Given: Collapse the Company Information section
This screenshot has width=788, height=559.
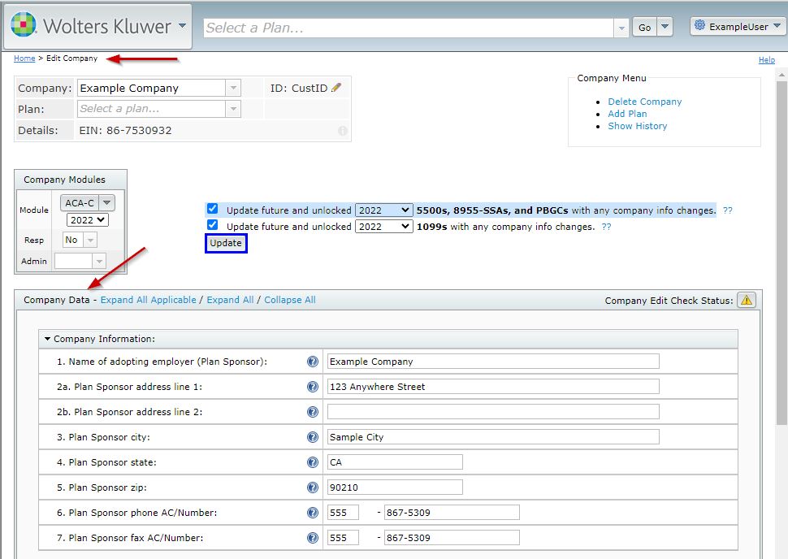Looking at the screenshot, I should coord(48,339).
